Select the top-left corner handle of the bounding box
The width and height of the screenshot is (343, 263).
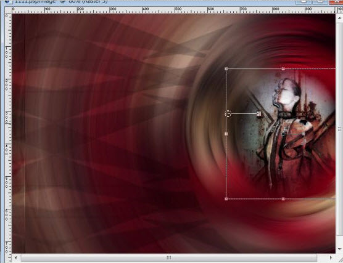(226, 69)
